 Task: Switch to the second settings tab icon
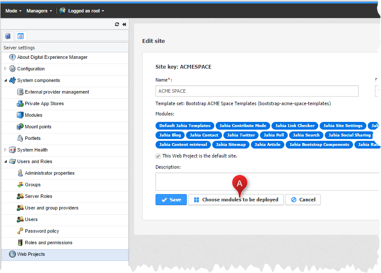pyautogui.click(x=20, y=36)
